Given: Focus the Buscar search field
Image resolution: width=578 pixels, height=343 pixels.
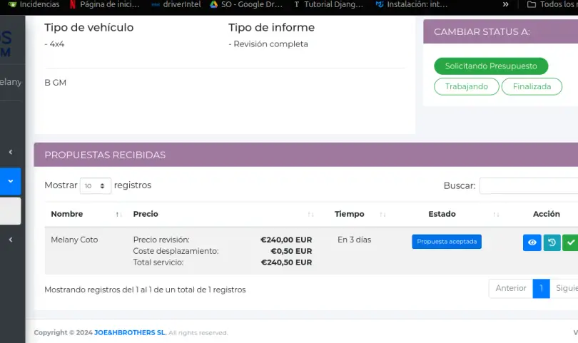Looking at the screenshot, I should 529,185.
